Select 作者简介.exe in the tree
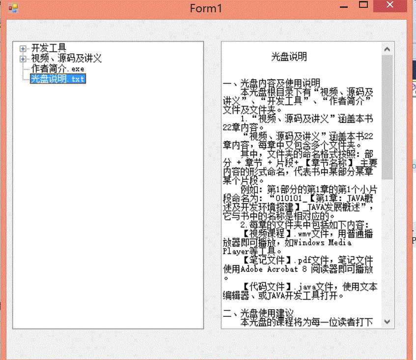Viewport: 416px width, 360px height. pyautogui.click(x=58, y=68)
